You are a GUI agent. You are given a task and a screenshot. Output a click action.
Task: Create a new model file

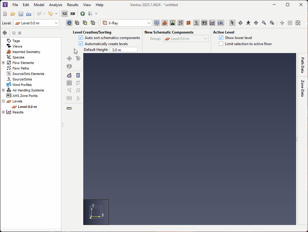coord(5,14)
